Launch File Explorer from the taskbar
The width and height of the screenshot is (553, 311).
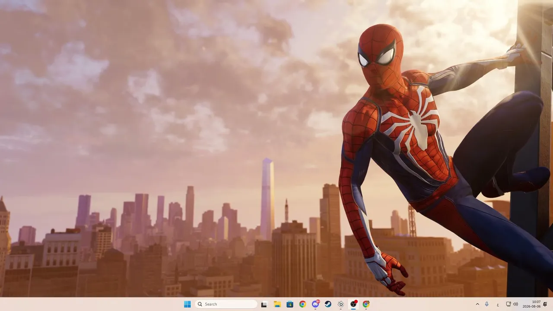[x=277, y=304]
